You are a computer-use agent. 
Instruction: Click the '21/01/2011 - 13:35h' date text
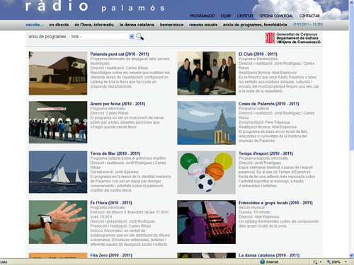307,24
